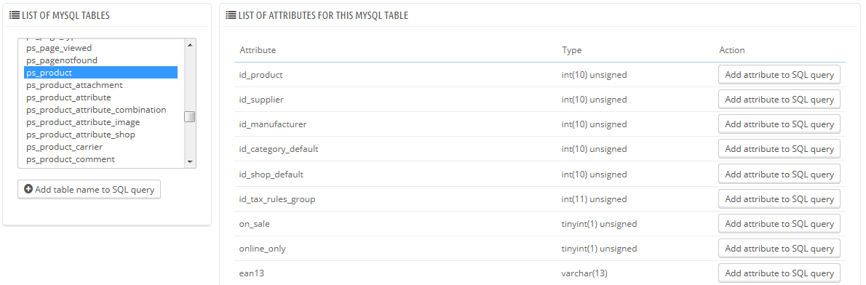Add id_tax_rules_group attribute to SQL query
Screen dimensions: 866x285
click(779, 199)
